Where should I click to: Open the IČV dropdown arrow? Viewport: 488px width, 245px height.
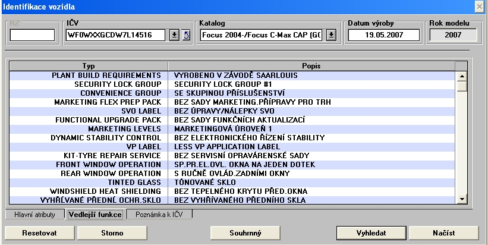coord(174,35)
